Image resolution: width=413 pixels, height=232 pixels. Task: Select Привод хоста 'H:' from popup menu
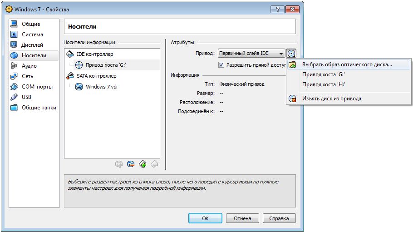click(349, 84)
